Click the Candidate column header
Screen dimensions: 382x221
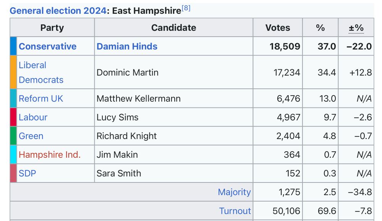[174, 28]
